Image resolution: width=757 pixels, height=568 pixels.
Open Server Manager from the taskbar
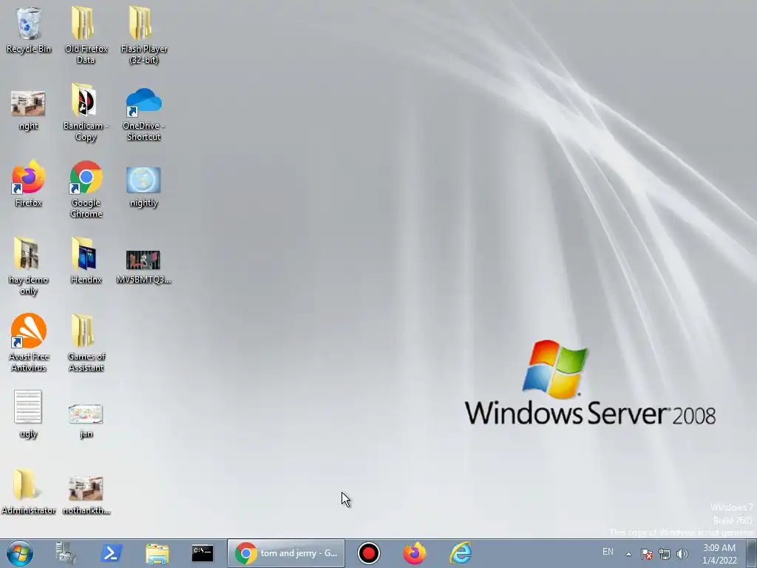coord(66,553)
